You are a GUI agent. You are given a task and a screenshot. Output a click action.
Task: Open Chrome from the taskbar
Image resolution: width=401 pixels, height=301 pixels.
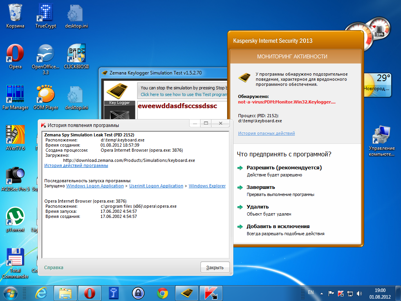163,293
